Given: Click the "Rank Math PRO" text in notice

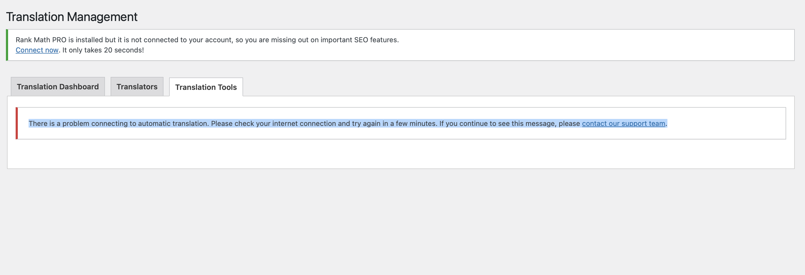Looking at the screenshot, I should pyautogui.click(x=41, y=40).
